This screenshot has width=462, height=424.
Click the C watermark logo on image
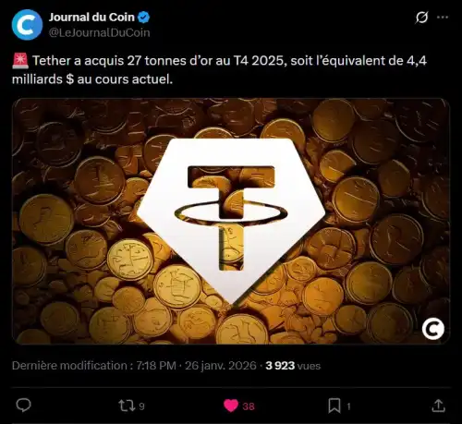click(x=433, y=329)
